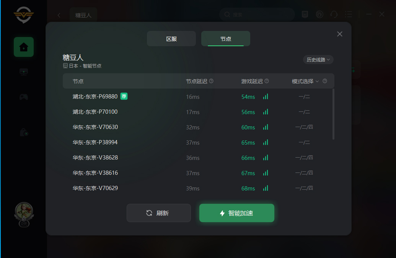This screenshot has height=258, width=396.
Task: Click the app logo in the sidebar
Action: pos(24,15)
